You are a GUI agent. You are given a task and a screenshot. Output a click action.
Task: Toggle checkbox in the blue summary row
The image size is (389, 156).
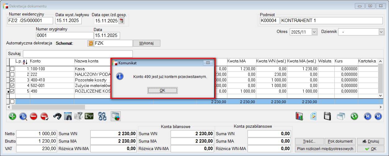12,101
